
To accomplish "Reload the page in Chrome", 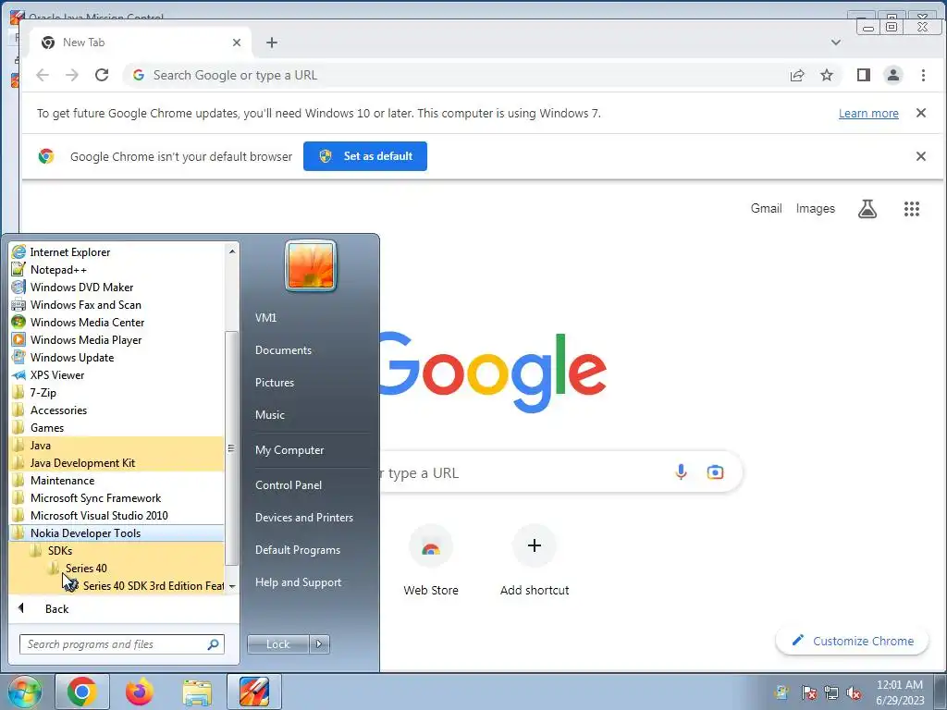I will click(x=102, y=75).
